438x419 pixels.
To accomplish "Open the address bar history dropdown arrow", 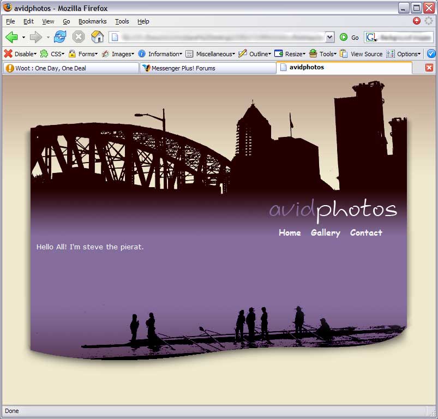I will (330, 37).
